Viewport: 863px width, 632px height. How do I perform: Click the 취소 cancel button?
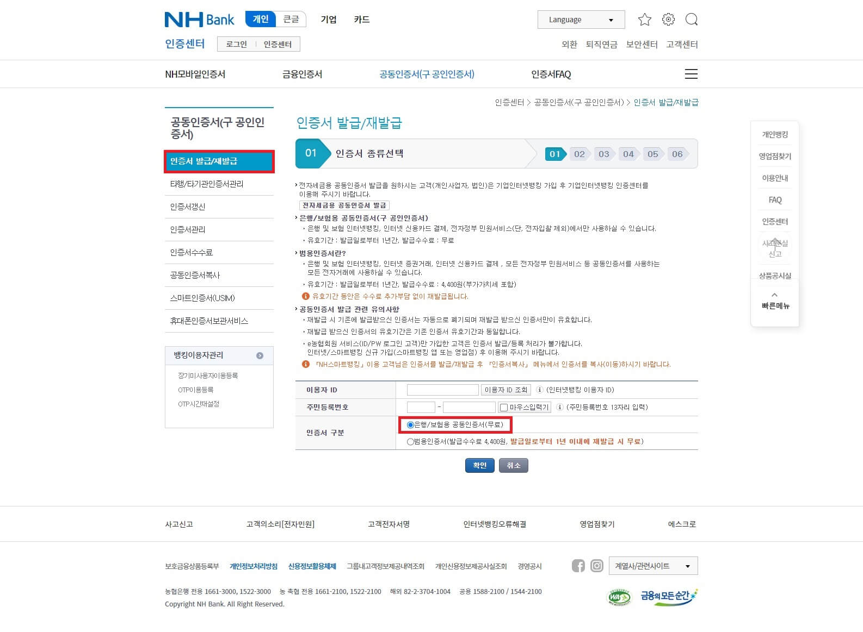(x=514, y=466)
